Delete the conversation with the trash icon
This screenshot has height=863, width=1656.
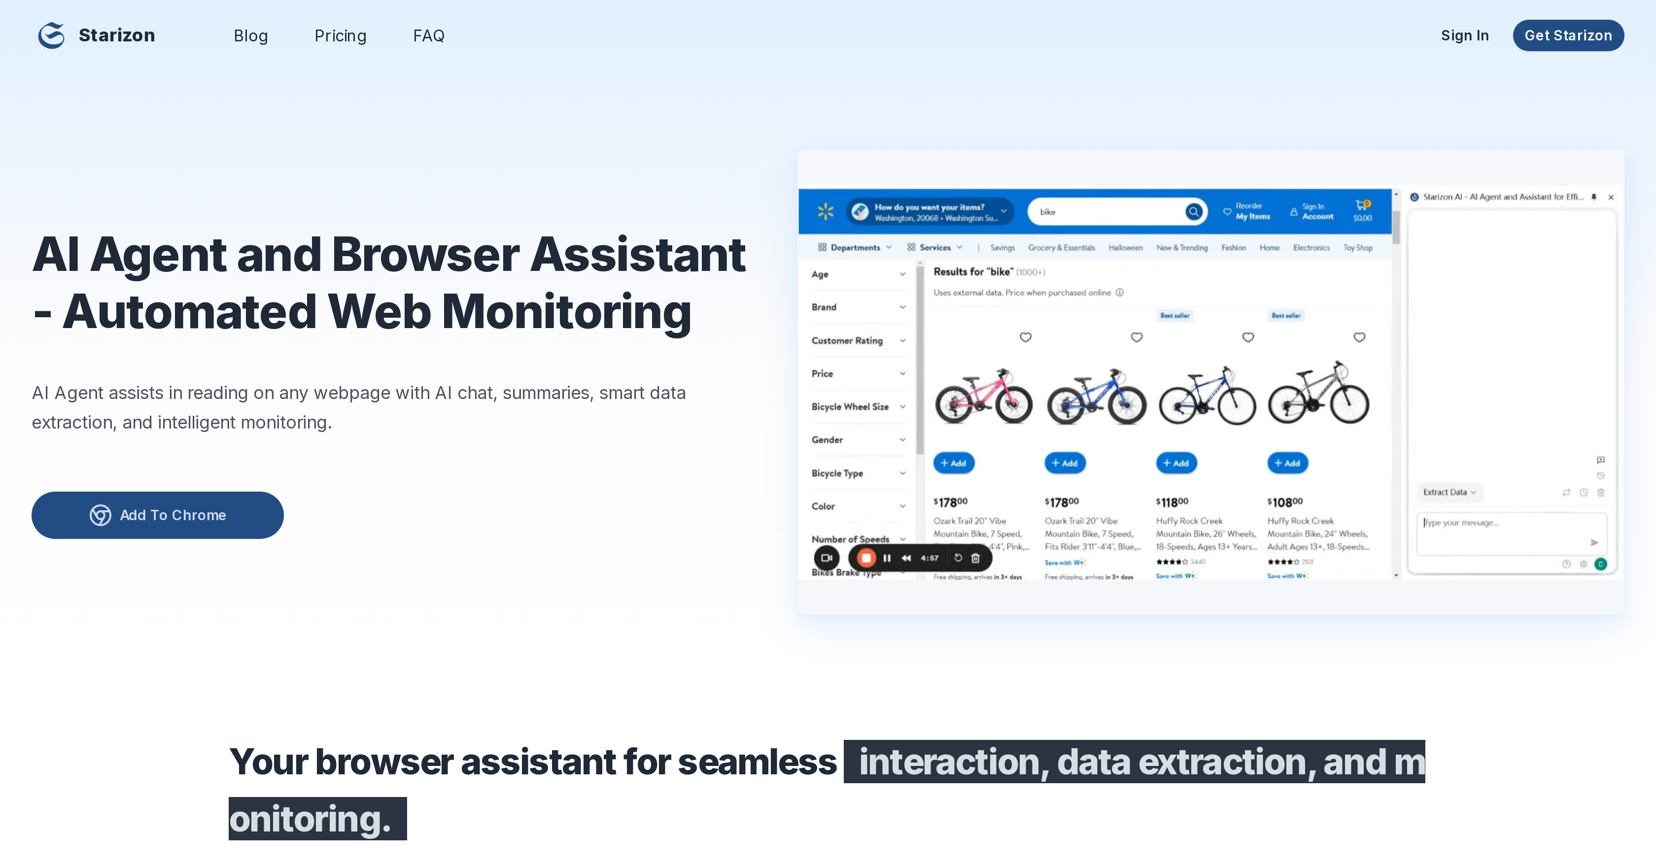[1601, 492]
